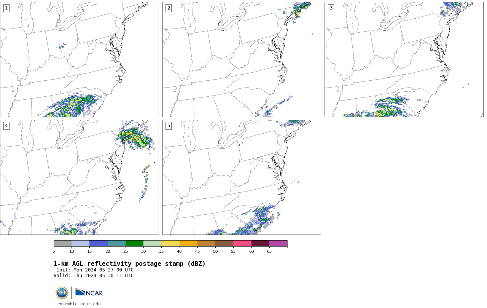Click the number 4 panel label

click(6, 126)
